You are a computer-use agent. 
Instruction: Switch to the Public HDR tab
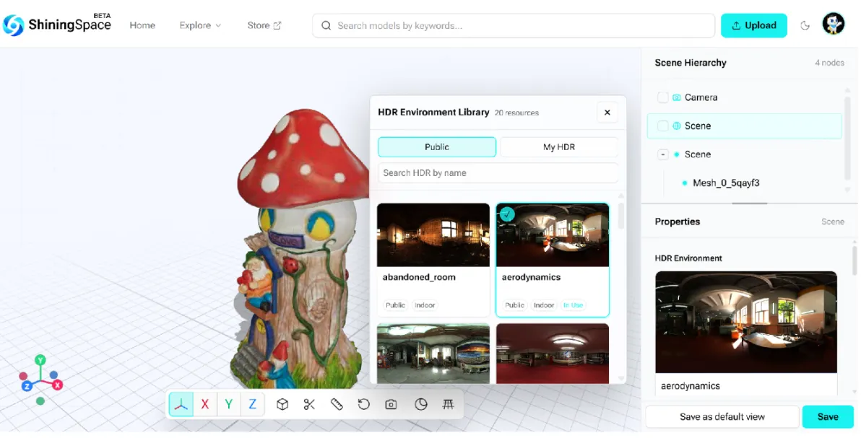(x=437, y=147)
